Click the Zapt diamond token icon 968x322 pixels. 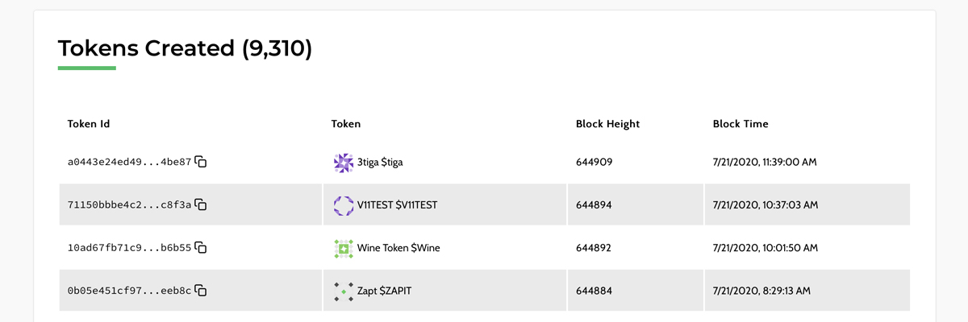tap(344, 291)
